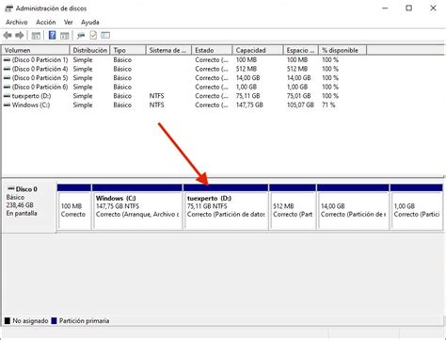The width and height of the screenshot is (446, 340).
Task: Click the blue Partición primaria legend swatch
Action: pos(54,321)
